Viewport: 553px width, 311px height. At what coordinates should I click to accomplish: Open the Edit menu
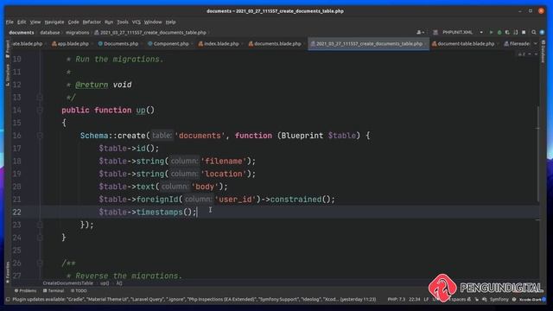click(22, 22)
